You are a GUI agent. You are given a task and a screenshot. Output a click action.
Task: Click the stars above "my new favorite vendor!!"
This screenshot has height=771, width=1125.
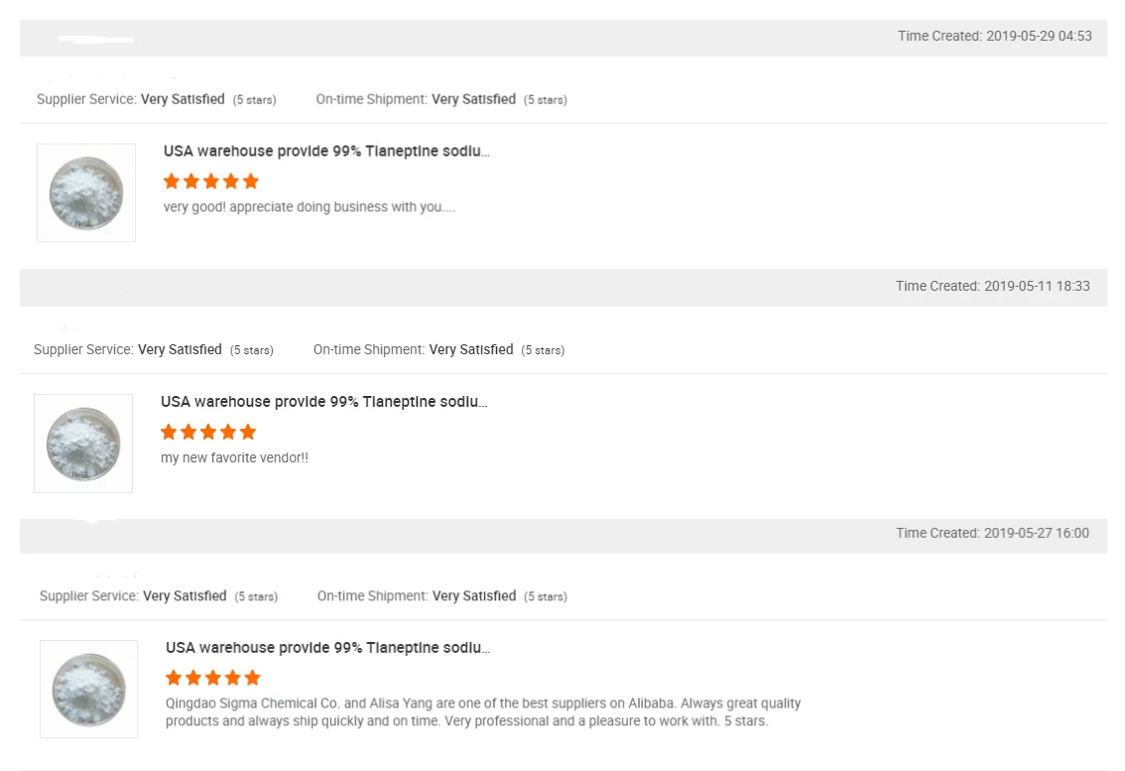pyautogui.click(x=208, y=432)
